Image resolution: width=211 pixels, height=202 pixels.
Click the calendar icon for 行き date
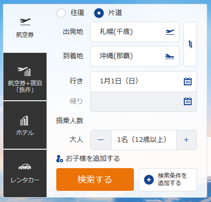click(188, 81)
